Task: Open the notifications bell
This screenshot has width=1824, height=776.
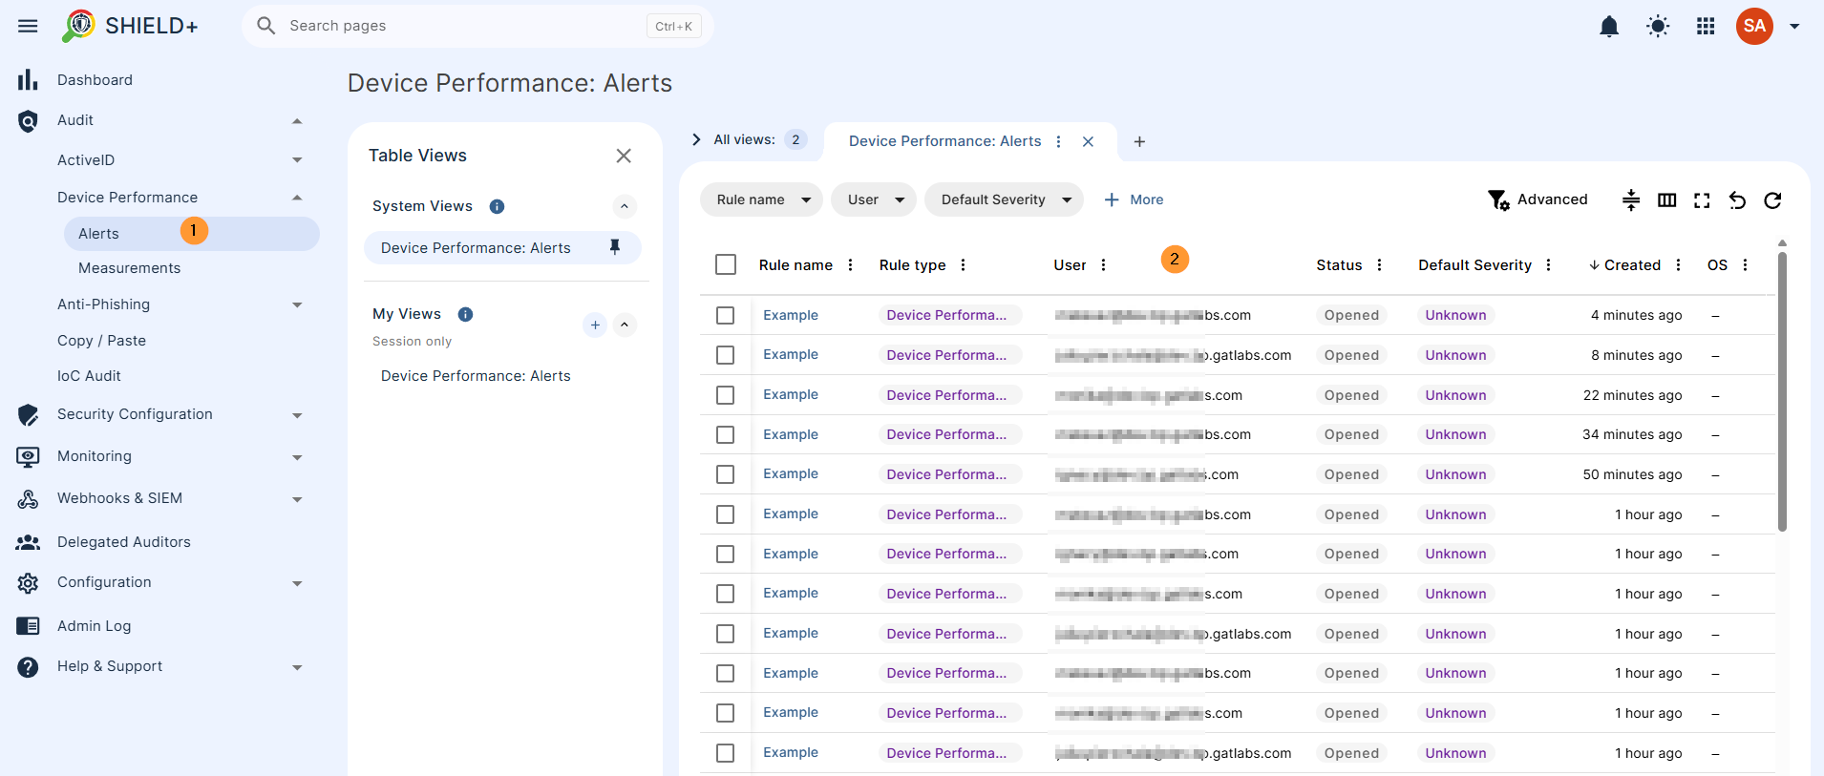Action: tap(1609, 27)
